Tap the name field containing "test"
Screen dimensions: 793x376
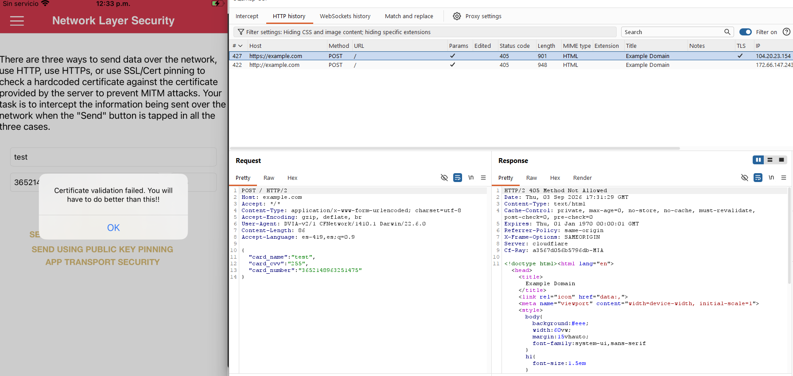pyautogui.click(x=113, y=157)
